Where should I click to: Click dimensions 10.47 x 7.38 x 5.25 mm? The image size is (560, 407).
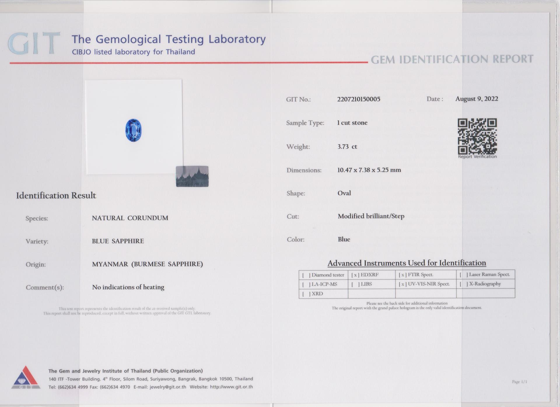pyautogui.click(x=369, y=170)
